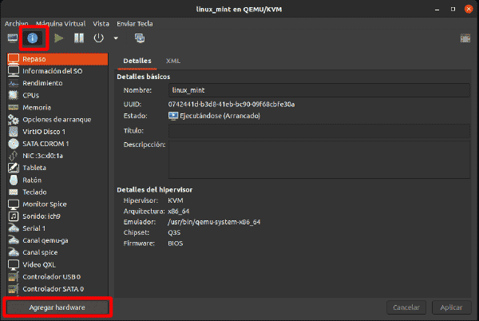The image size is (479, 321).
Task: Click Agregar hardware button
Action: [57, 307]
